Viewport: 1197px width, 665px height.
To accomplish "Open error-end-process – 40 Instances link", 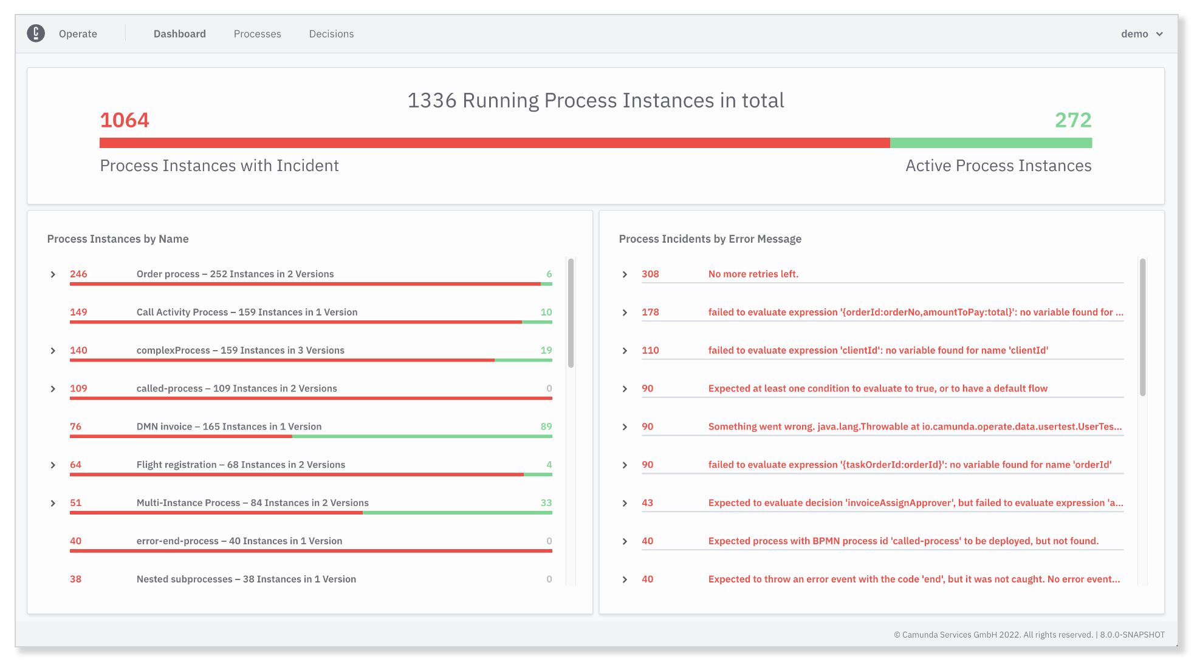I will click(x=239, y=541).
